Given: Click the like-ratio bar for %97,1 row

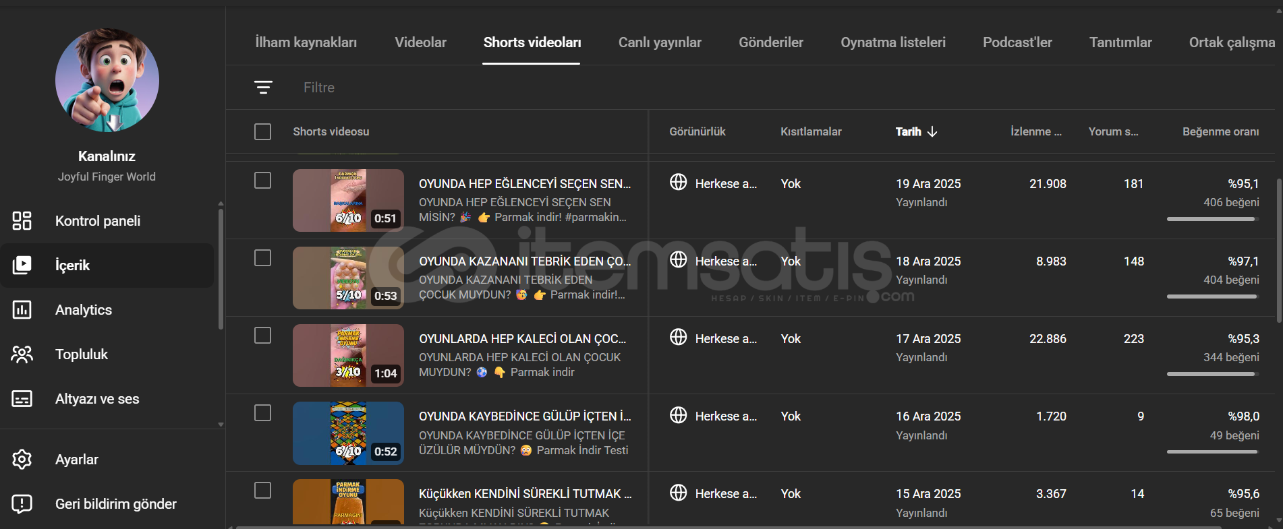Looking at the screenshot, I should point(1213,296).
